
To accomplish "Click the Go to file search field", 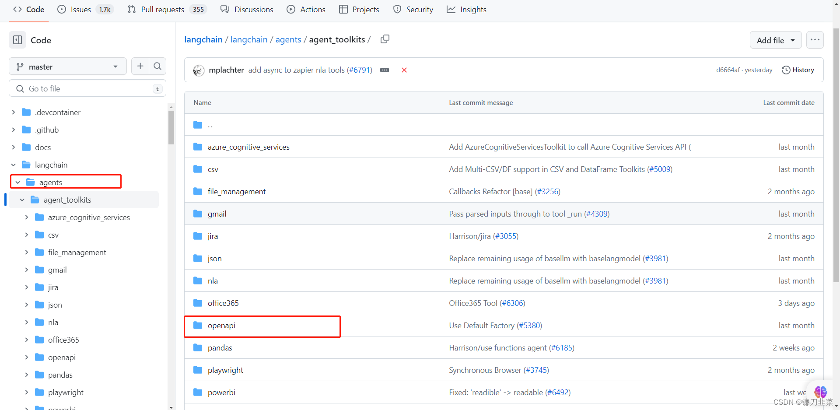I will coord(87,88).
